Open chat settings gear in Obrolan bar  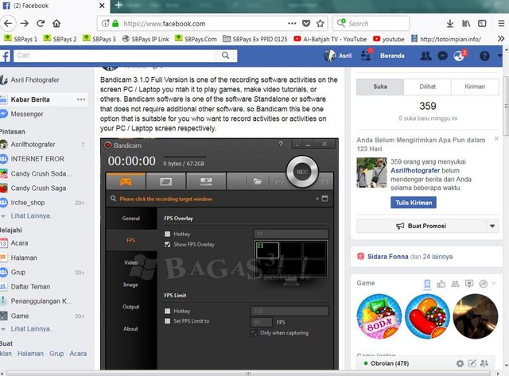coord(460,363)
